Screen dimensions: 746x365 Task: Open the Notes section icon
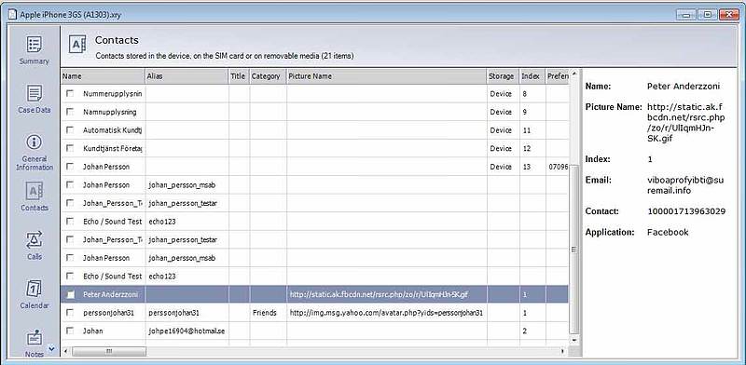[35, 338]
